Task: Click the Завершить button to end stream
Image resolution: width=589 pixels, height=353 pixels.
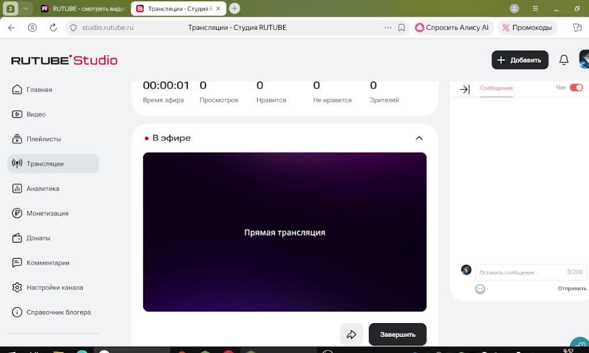Action: point(397,335)
